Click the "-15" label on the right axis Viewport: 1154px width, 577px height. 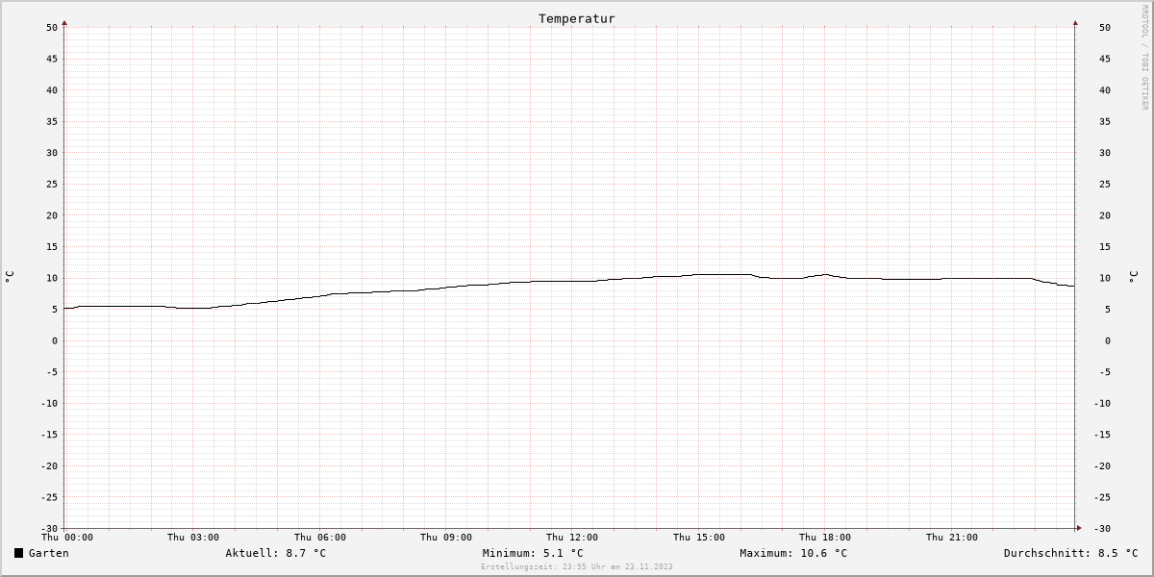[1101, 435]
